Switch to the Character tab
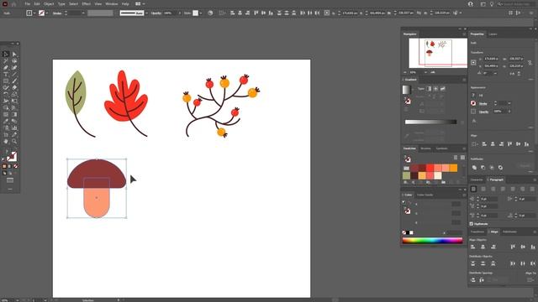The height and width of the screenshot is (302, 538). coord(477,180)
